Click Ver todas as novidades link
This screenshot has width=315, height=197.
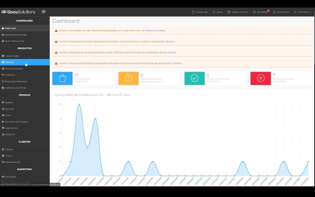(x=154, y=31)
